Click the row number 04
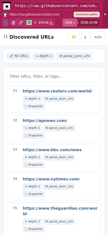The height and width of the screenshot is (235, 108). (15, 179)
